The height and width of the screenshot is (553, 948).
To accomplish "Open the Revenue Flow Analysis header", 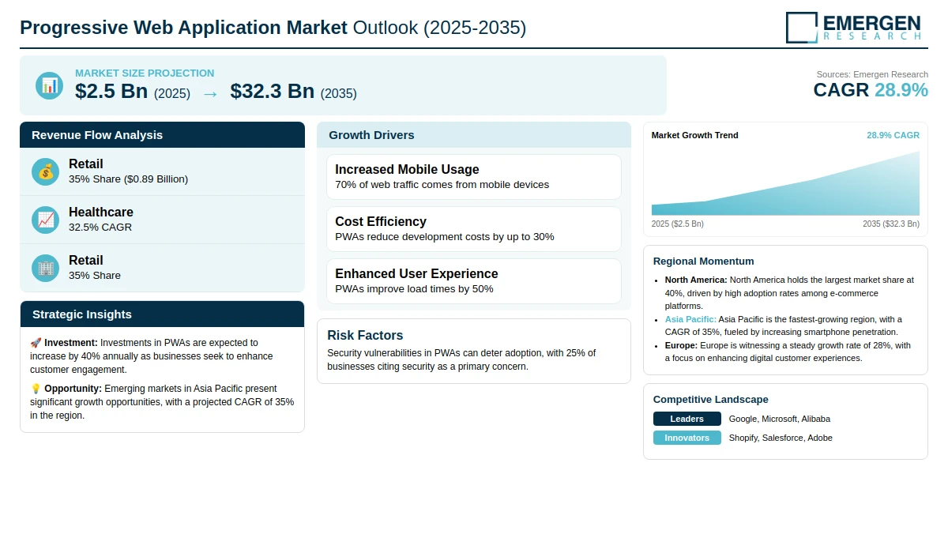I will coord(162,135).
